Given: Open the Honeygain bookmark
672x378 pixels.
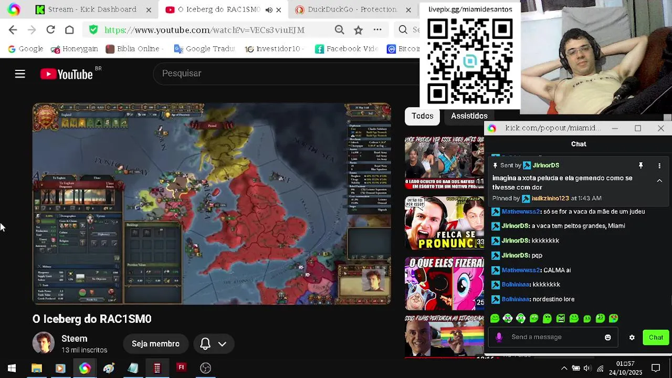Looking at the screenshot, I should 75,49.
